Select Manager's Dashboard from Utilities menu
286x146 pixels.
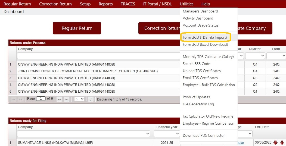[x=200, y=11]
